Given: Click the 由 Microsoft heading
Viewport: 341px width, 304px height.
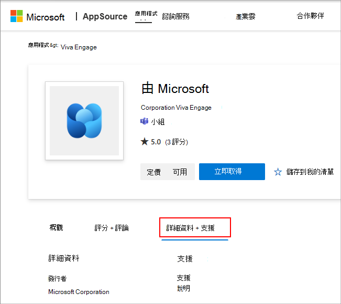Looking at the screenshot, I should click(175, 89).
